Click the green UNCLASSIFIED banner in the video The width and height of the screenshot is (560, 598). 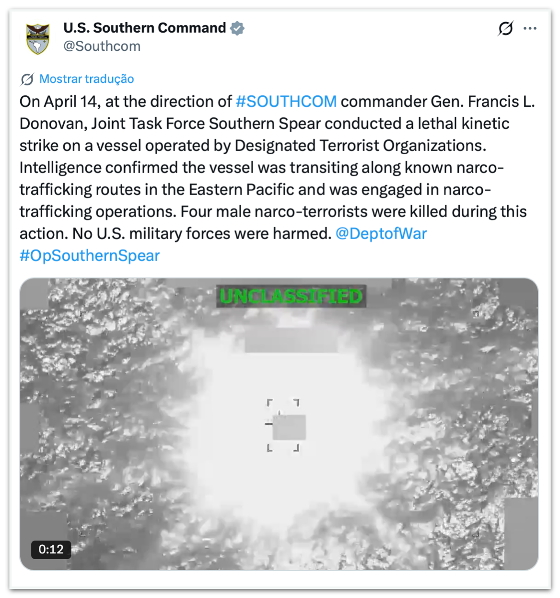291,296
